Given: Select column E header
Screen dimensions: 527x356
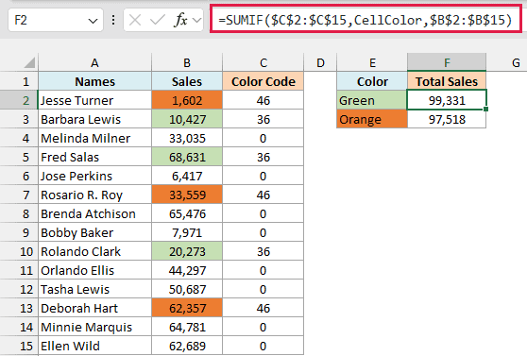Looking at the screenshot, I should click(x=372, y=62).
